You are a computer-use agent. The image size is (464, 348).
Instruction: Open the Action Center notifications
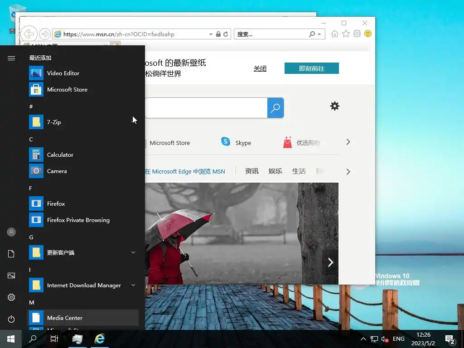450,340
